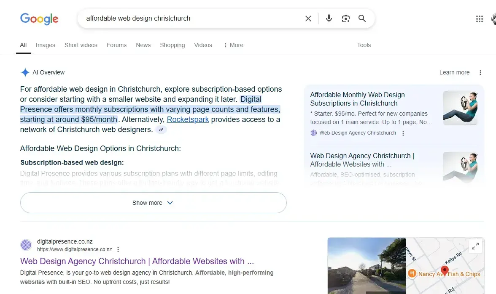Click the magnifying glass search button
This screenshot has height=294, width=496.
[x=362, y=19]
